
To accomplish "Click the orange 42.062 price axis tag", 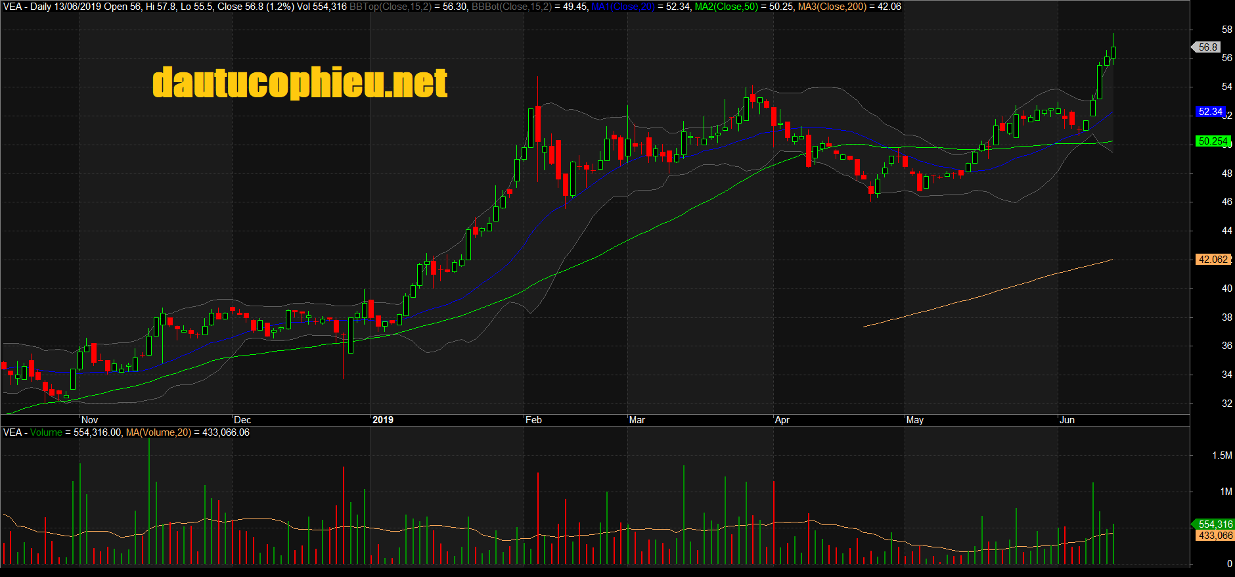I will [1212, 260].
